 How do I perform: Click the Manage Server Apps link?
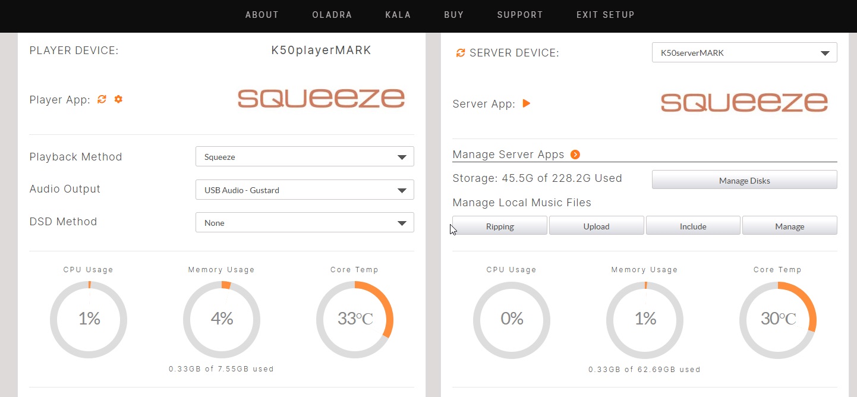coord(508,155)
